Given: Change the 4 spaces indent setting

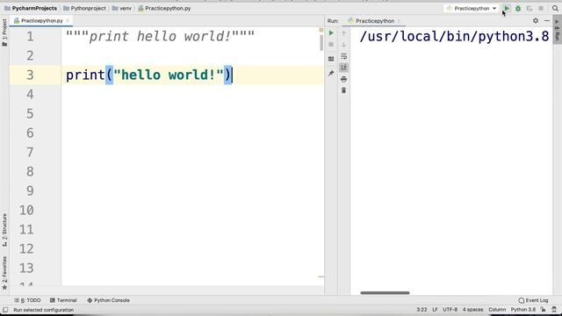Looking at the screenshot, I should [472, 310].
